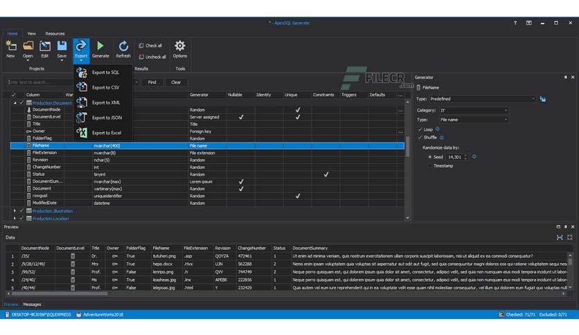This screenshot has height=335, width=579.
Task: Open the Save button dropdown arrow
Action: (x=62, y=60)
